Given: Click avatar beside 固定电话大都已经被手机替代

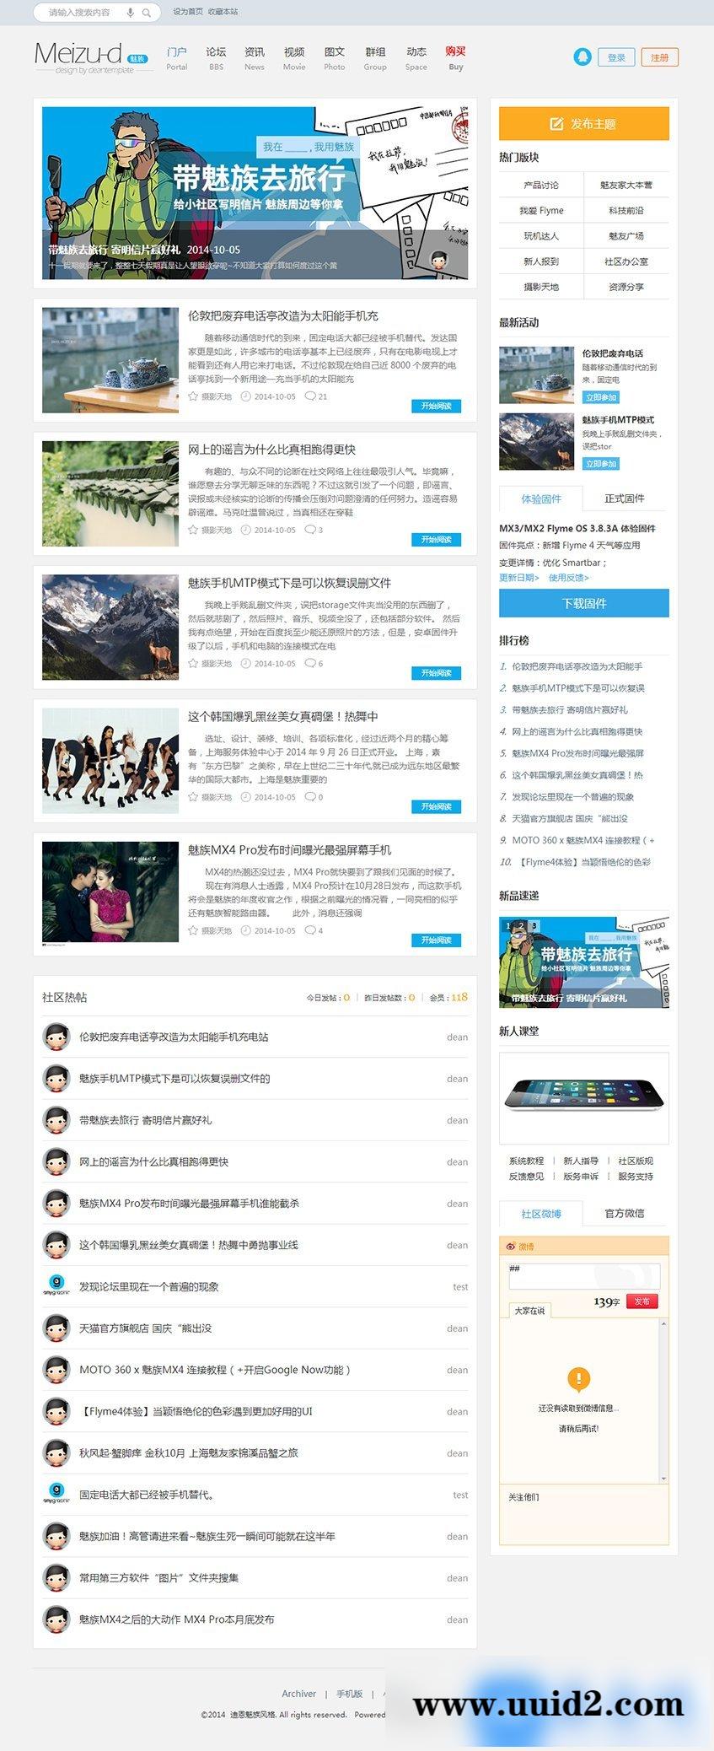Looking at the screenshot, I should point(56,1495).
